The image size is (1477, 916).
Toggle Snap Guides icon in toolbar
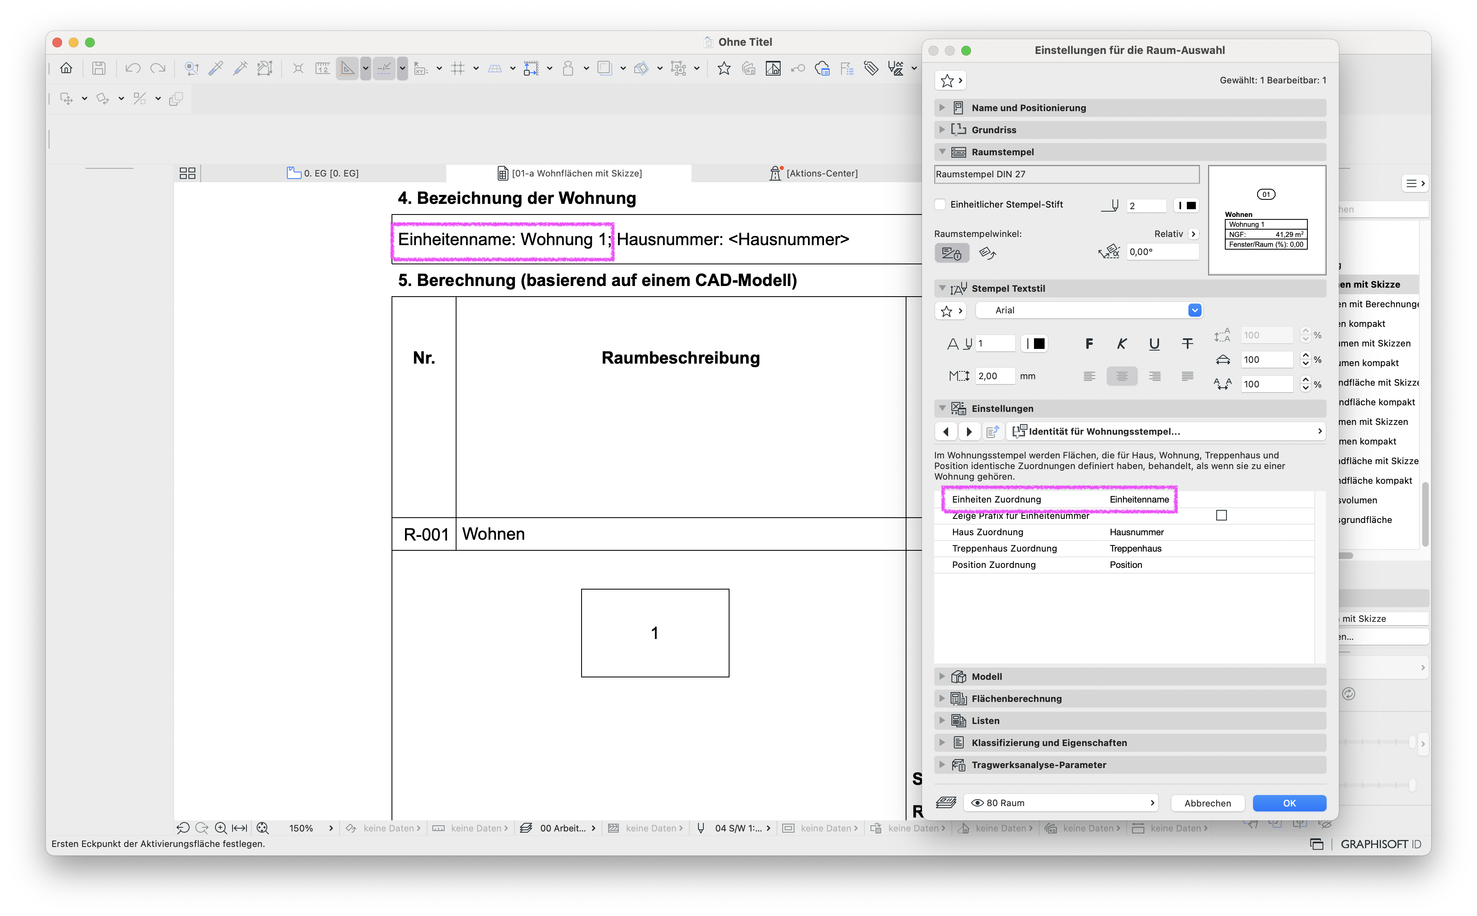point(384,69)
